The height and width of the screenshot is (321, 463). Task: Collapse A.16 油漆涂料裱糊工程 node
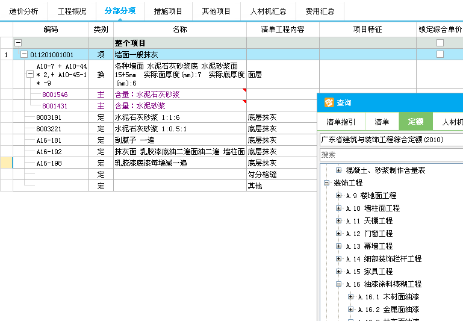pyautogui.click(x=339, y=284)
